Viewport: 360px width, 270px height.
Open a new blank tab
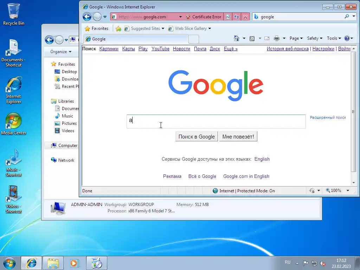point(194,39)
